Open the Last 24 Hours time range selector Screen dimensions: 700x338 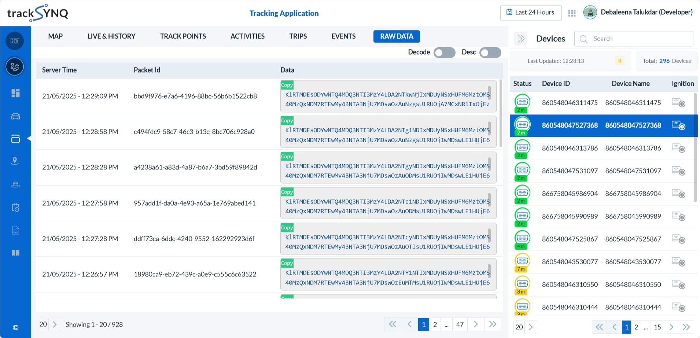(x=530, y=12)
